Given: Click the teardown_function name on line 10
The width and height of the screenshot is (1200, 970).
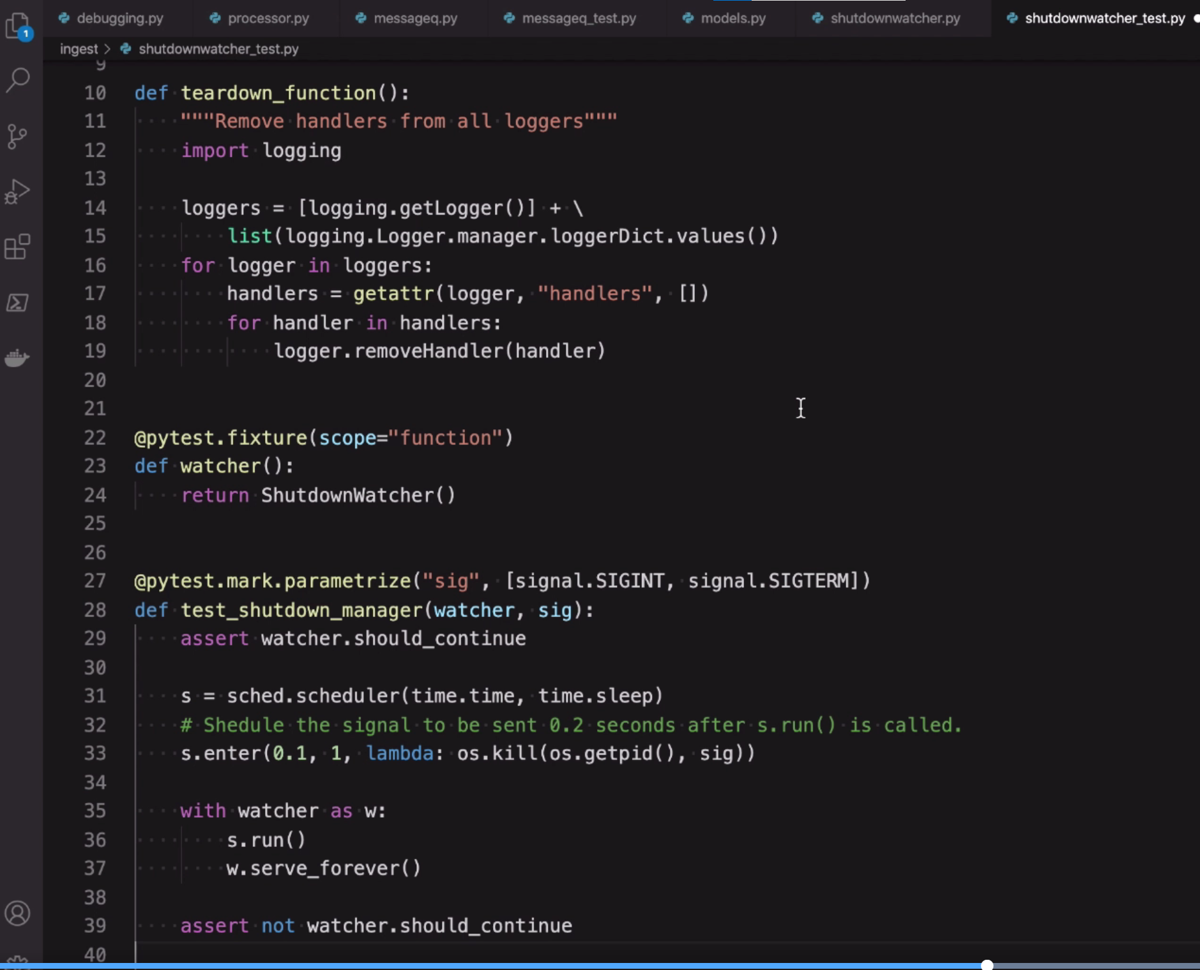Looking at the screenshot, I should coord(279,93).
